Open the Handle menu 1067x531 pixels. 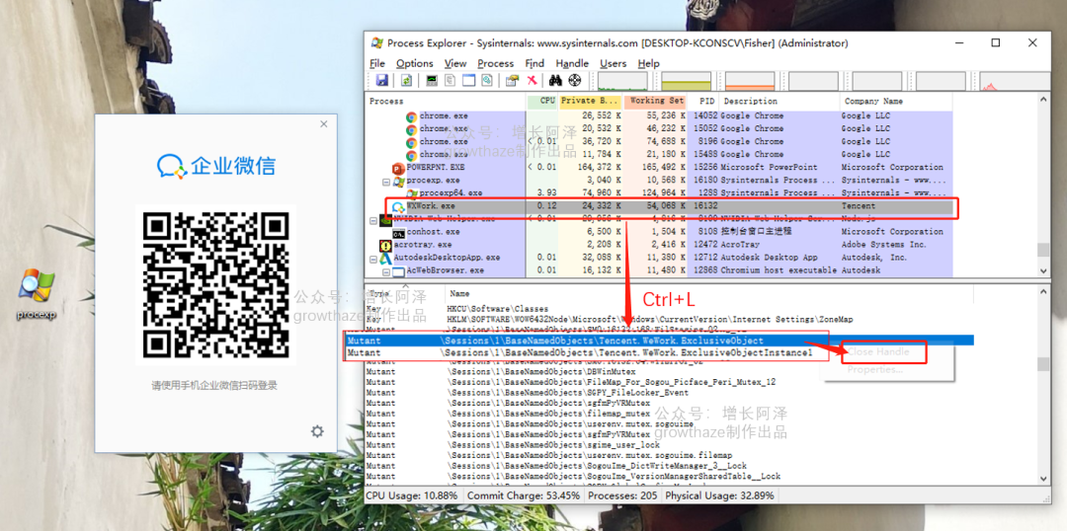coord(572,63)
